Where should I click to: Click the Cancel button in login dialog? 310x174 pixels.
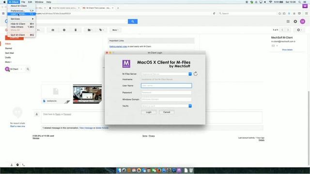tap(167, 112)
